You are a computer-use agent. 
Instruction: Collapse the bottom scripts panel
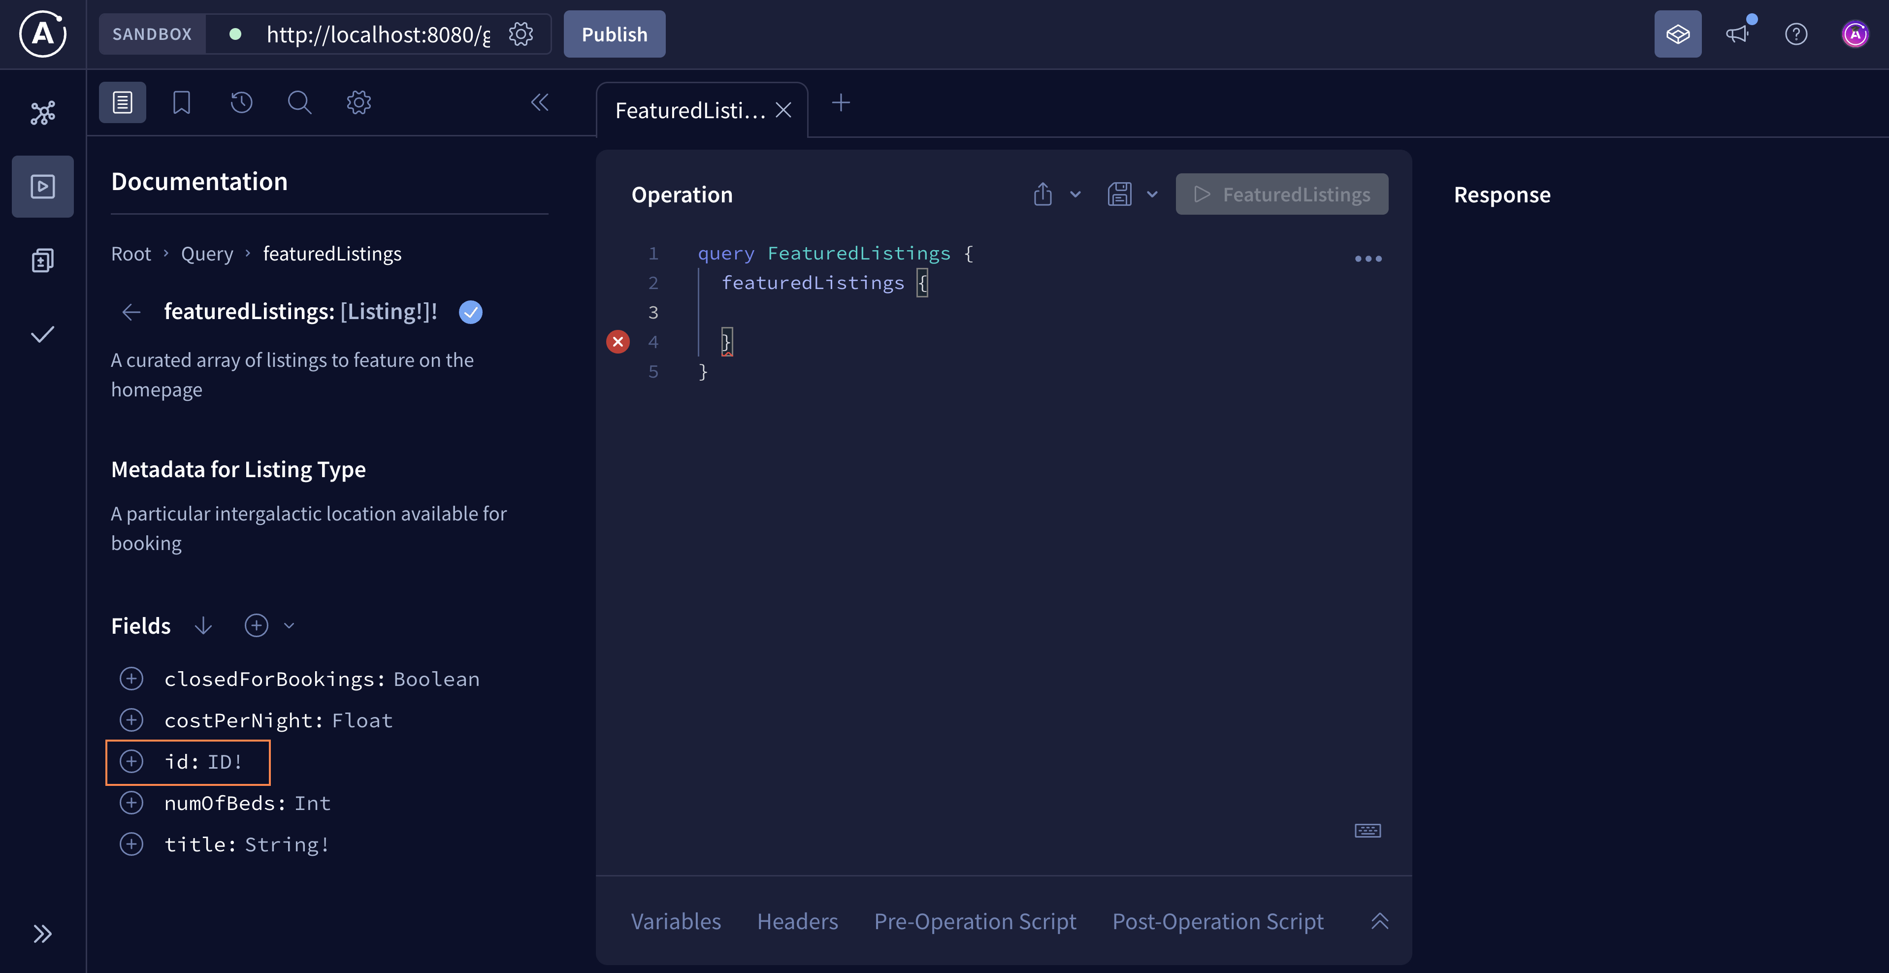pyautogui.click(x=1379, y=921)
